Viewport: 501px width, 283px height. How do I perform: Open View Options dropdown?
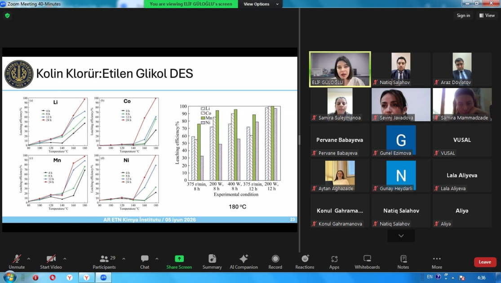(261, 4)
